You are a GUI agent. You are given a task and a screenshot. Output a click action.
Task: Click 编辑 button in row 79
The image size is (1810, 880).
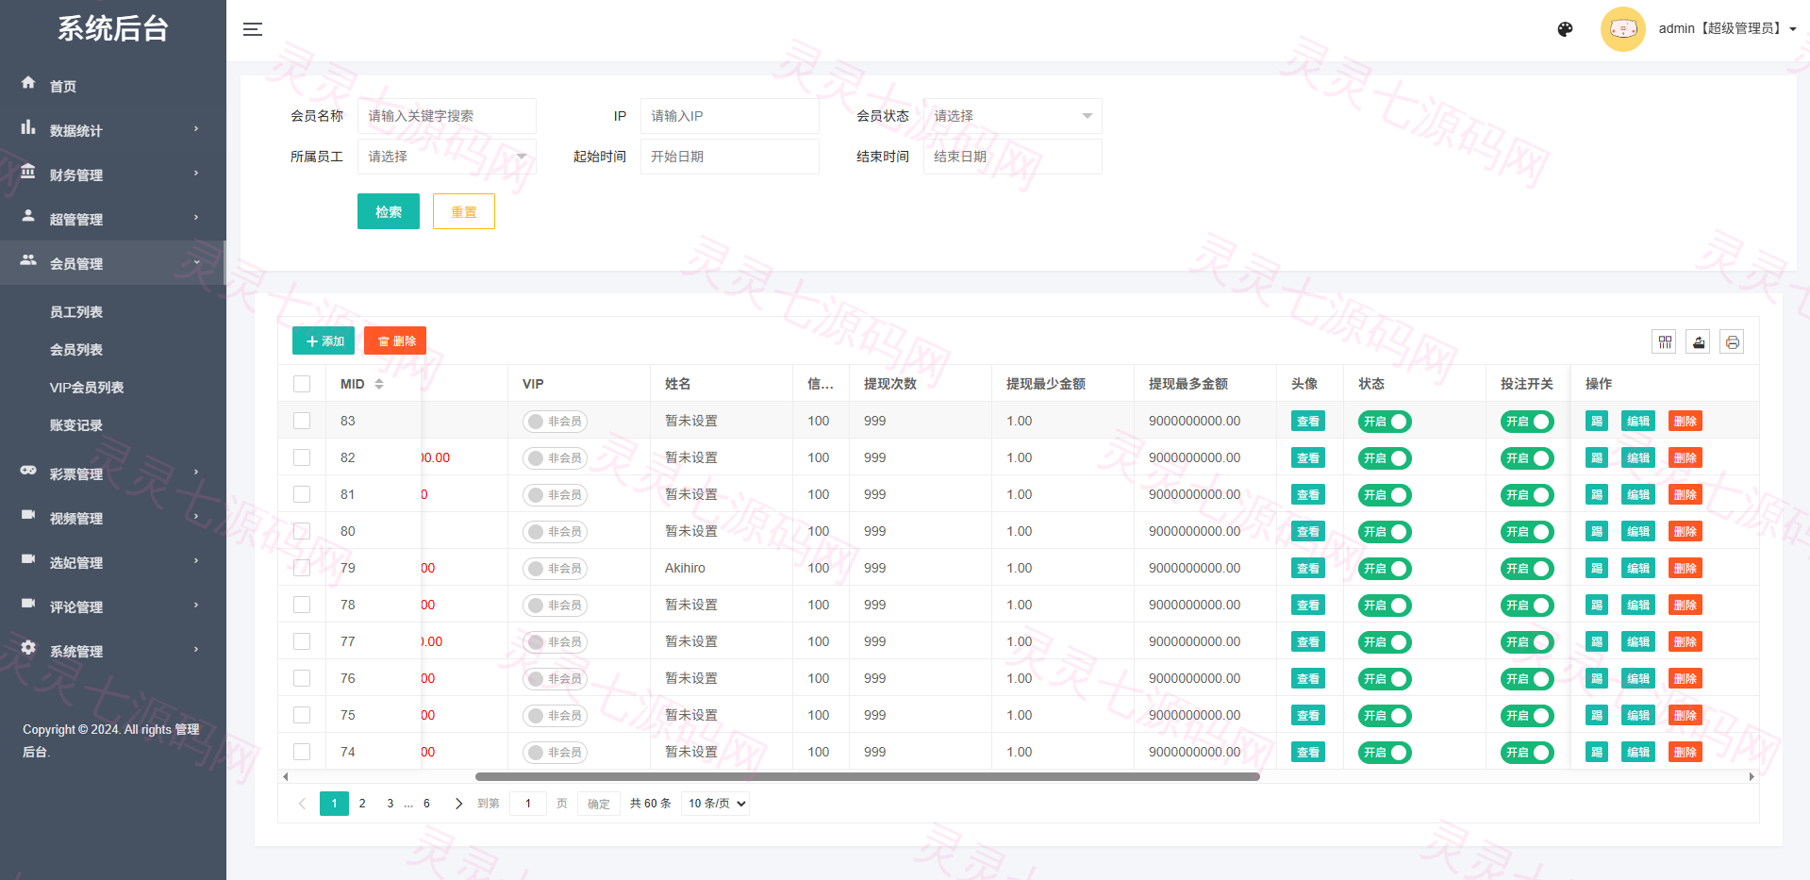click(x=1638, y=569)
